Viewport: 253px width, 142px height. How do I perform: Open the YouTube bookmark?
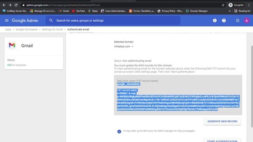(x=78, y=11)
